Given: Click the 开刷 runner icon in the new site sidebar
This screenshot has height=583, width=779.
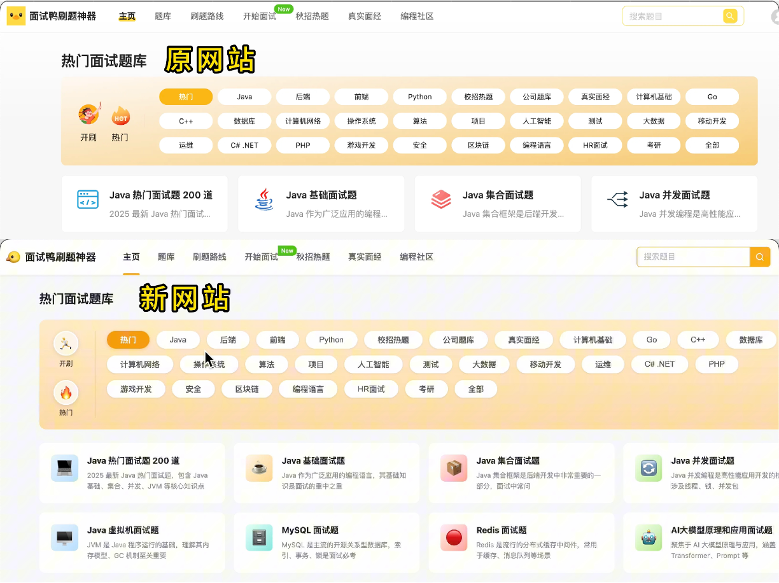Looking at the screenshot, I should tap(66, 344).
